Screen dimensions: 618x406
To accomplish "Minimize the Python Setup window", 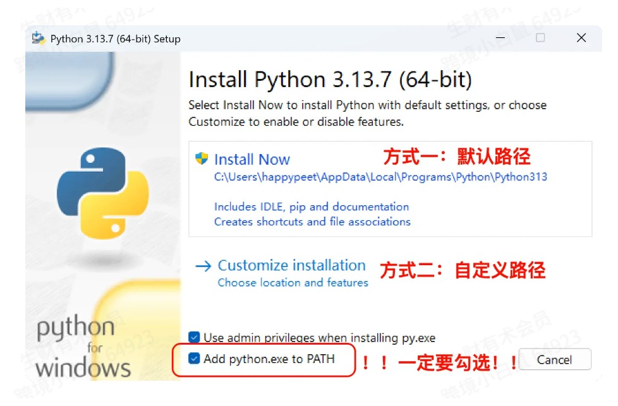I will point(500,38).
